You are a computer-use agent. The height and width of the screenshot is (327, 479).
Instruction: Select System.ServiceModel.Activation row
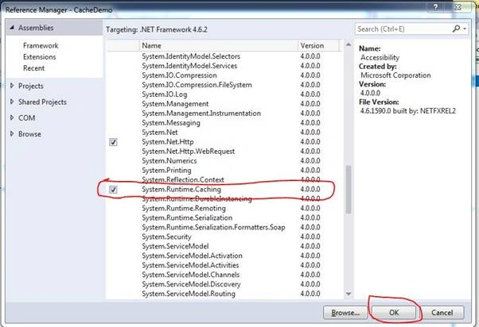point(224,256)
